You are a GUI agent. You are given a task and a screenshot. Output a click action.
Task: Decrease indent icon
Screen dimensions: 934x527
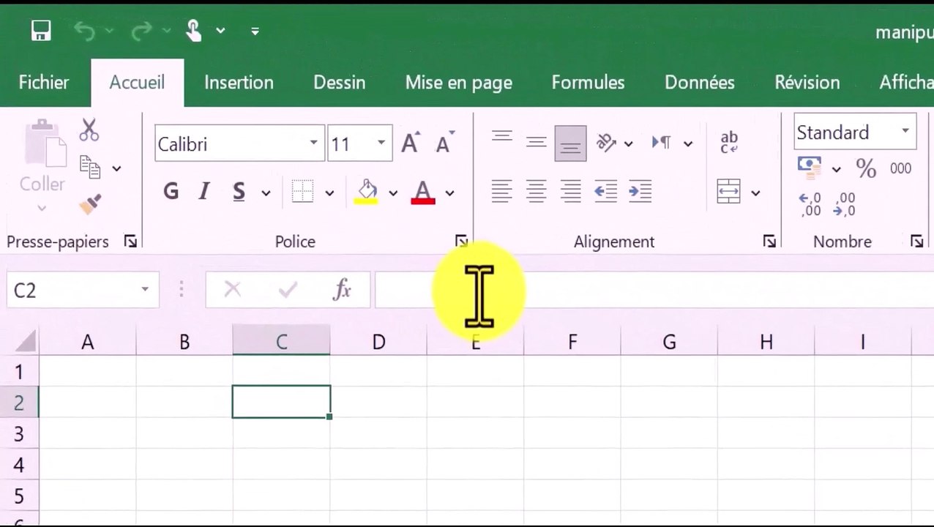coord(606,192)
